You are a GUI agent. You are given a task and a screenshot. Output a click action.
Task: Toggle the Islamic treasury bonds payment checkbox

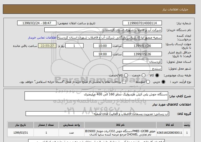124,82
